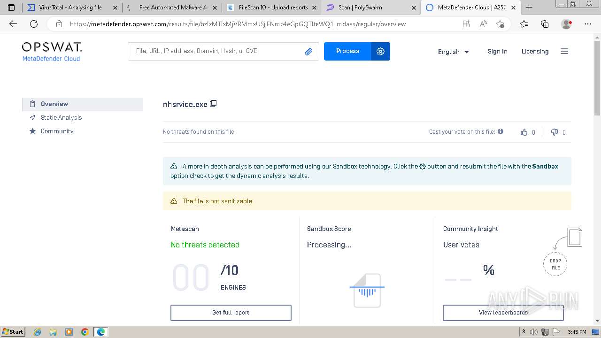Image resolution: width=601 pixels, height=338 pixels.
Task: Vote thumbs up on this file
Action: 524,132
